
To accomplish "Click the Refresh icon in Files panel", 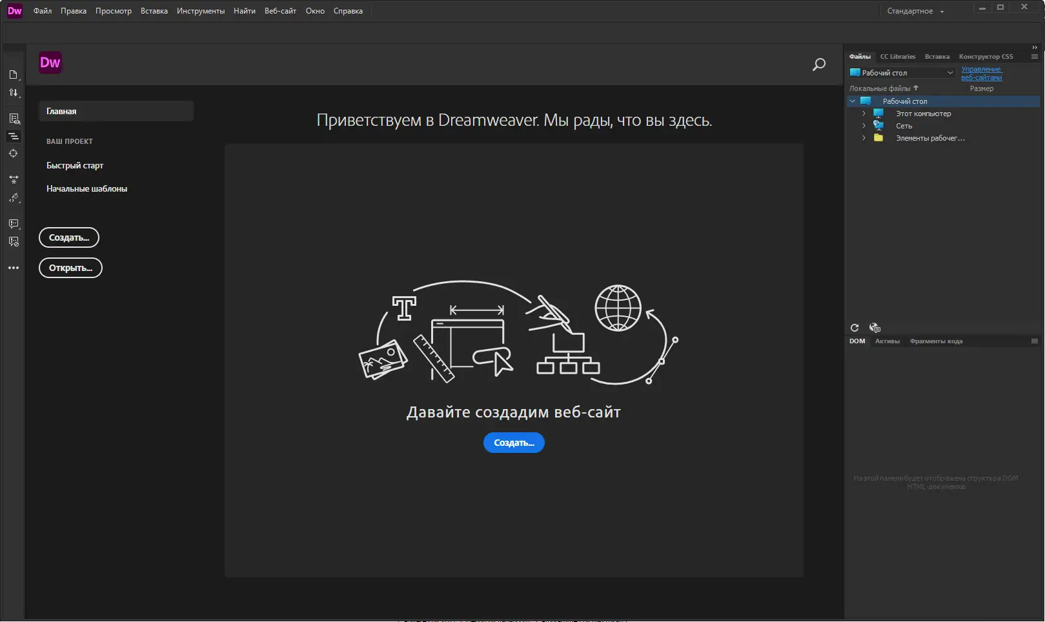I will pyautogui.click(x=855, y=328).
